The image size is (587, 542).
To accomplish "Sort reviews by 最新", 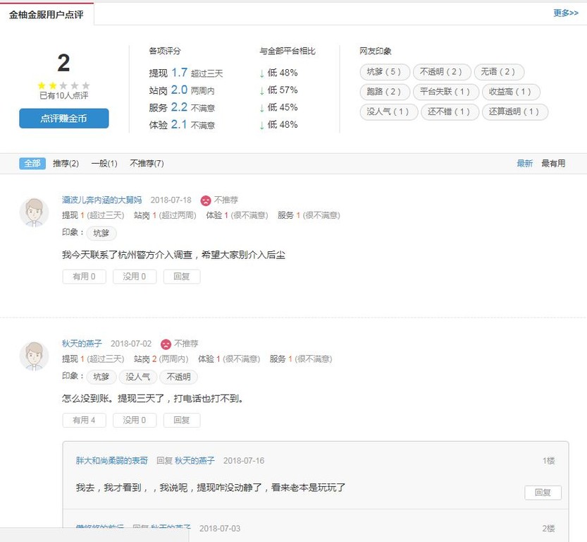I will [x=524, y=163].
